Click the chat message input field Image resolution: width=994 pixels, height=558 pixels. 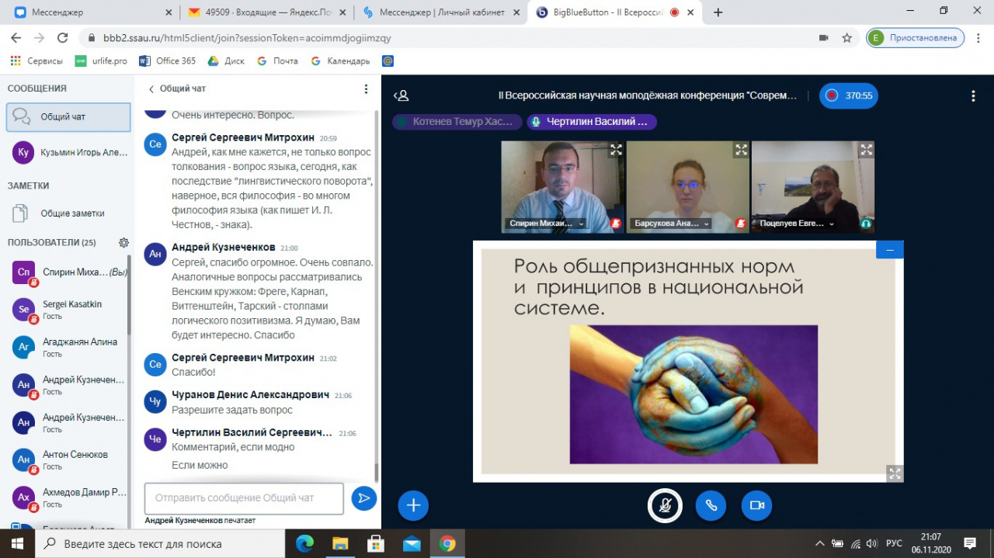click(244, 498)
